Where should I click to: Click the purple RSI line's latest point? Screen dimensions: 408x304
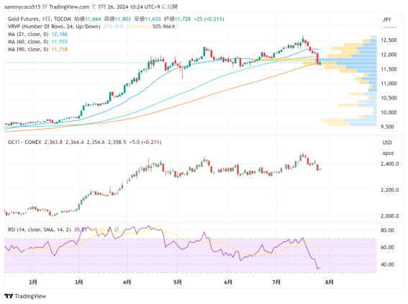319,268
